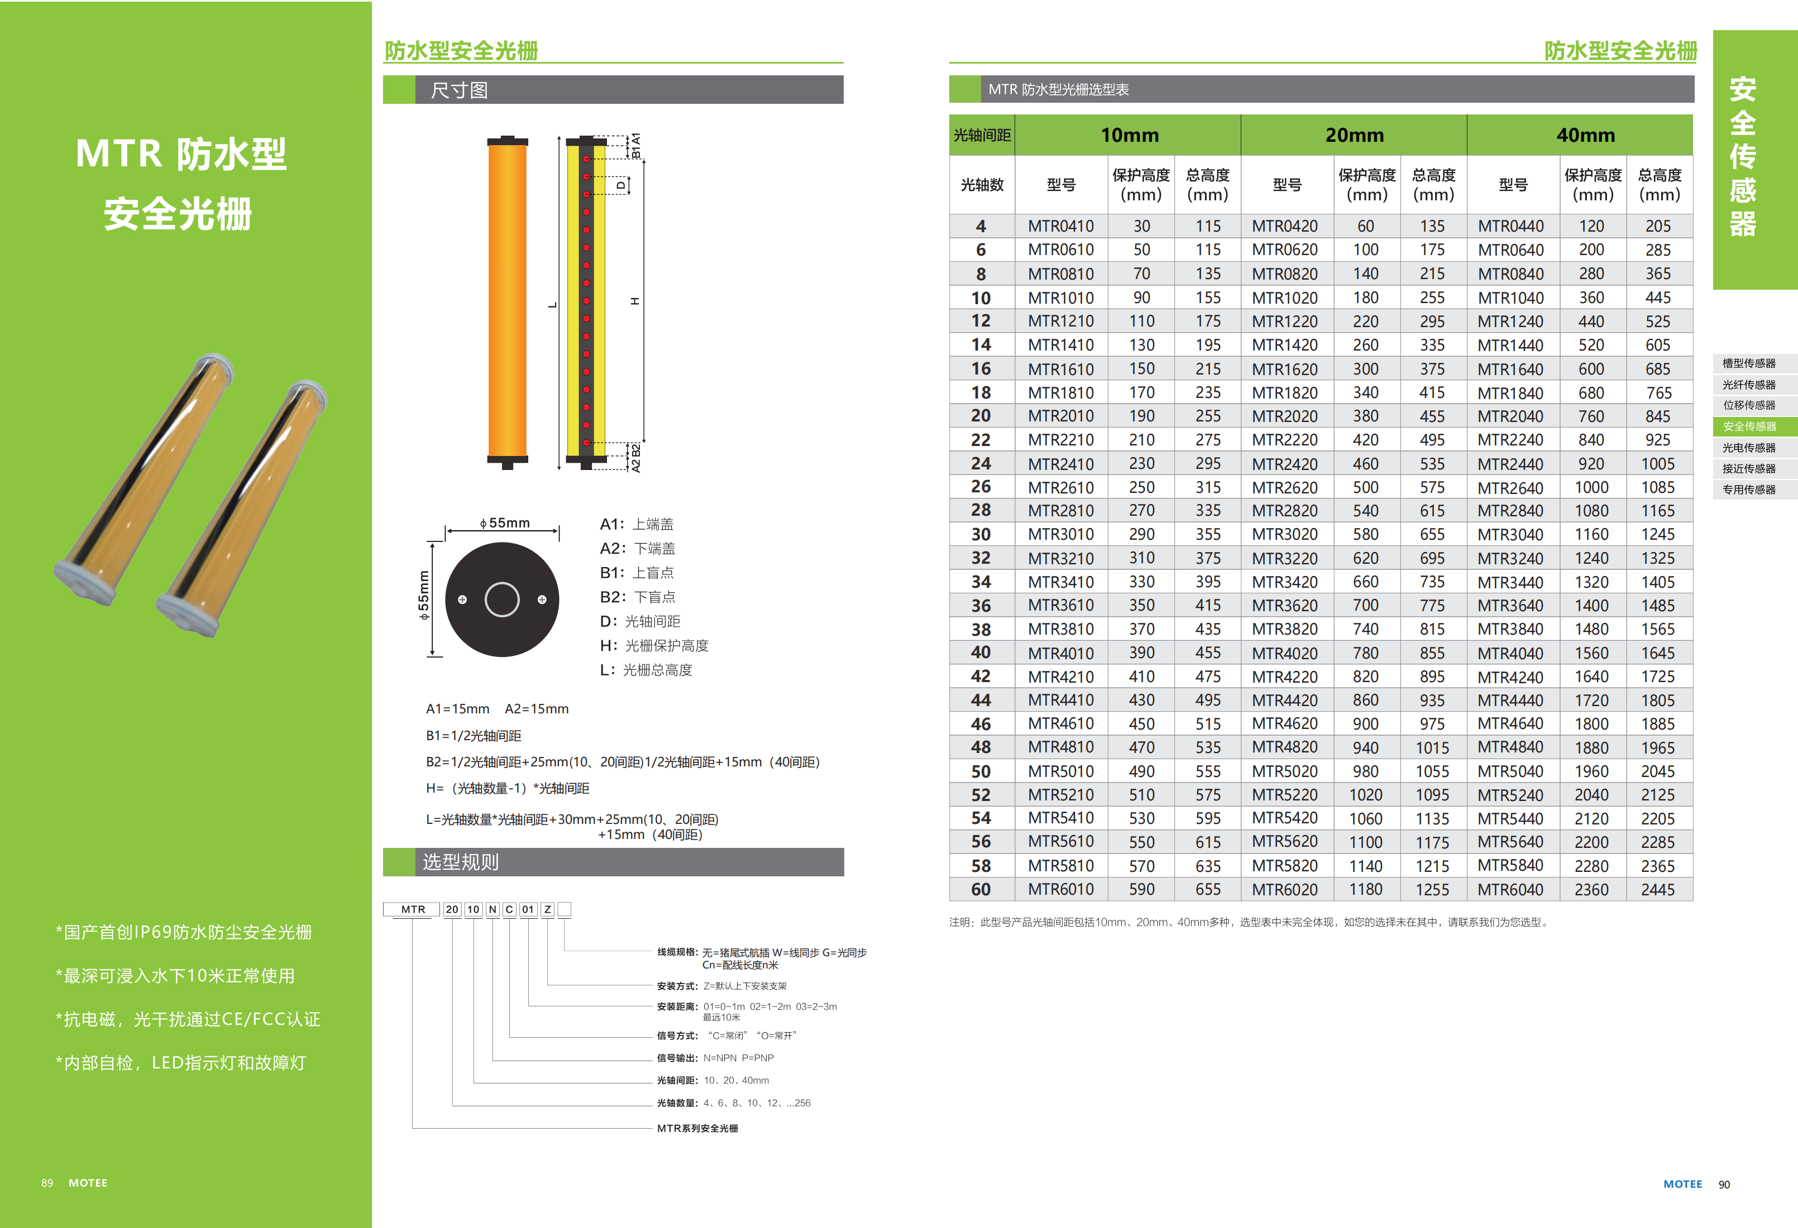
Task: Click model cell MTR3410
Action: coord(1061,582)
